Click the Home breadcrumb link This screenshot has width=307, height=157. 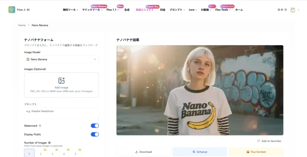tap(22, 25)
